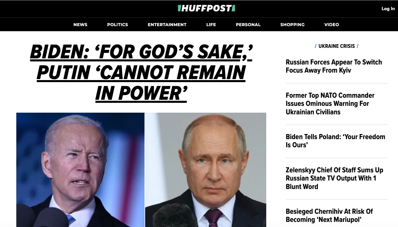Open the Video section
398x227 pixels.
coord(331,25)
